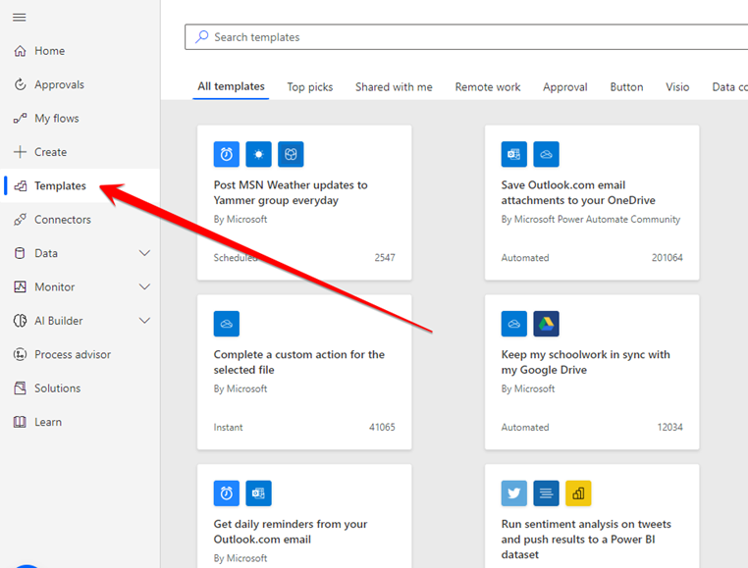Click the 41065 usage count
Screen dimensions: 748x568
(x=382, y=428)
